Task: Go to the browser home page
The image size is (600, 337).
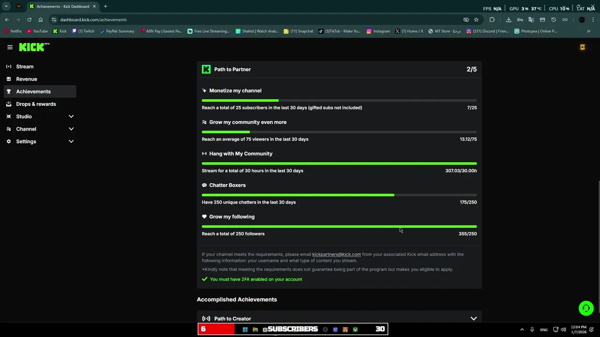Action: pyautogui.click(x=40, y=20)
